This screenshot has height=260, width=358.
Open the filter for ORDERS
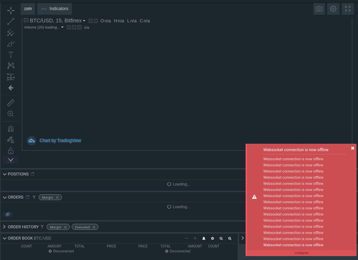point(34,197)
